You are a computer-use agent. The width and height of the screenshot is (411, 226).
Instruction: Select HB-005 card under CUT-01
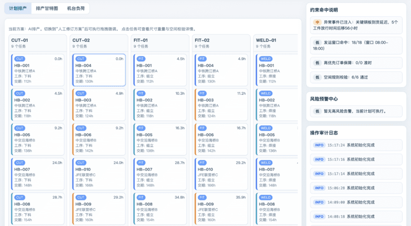point(38,139)
